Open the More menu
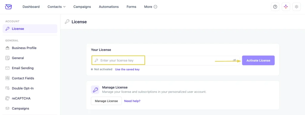305x115 pixels. (x=150, y=7)
